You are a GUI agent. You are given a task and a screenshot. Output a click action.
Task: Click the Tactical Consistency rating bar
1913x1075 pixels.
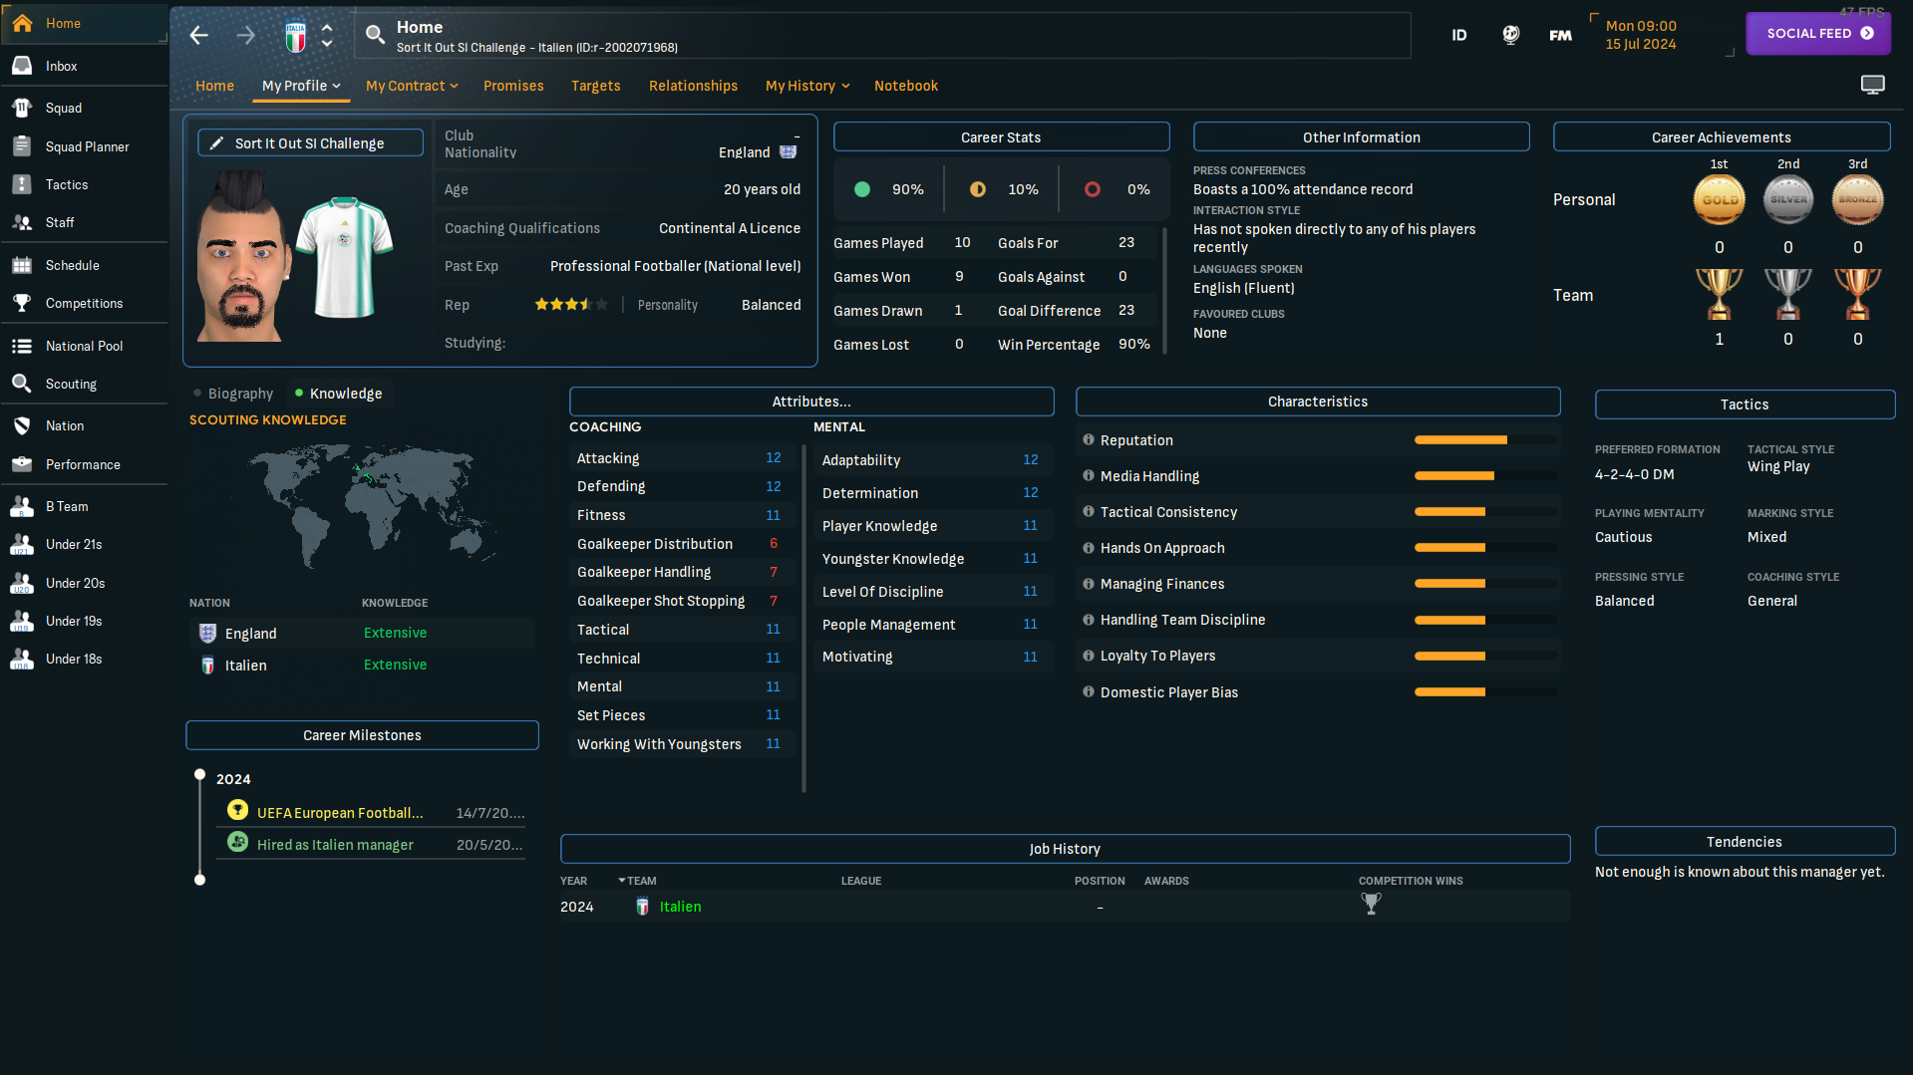1485,512
